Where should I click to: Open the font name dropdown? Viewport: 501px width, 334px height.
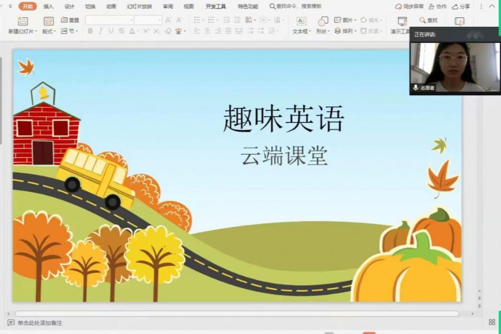[x=131, y=20]
